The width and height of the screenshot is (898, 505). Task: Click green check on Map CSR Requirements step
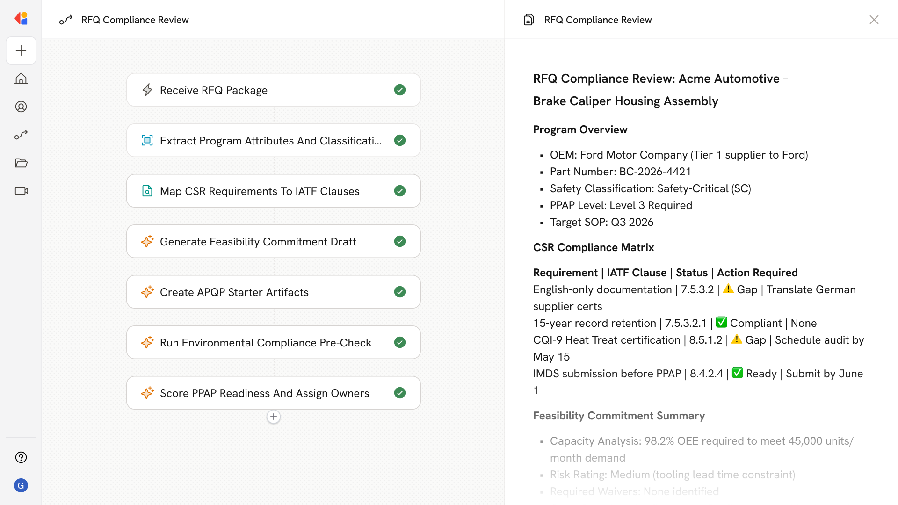399,191
